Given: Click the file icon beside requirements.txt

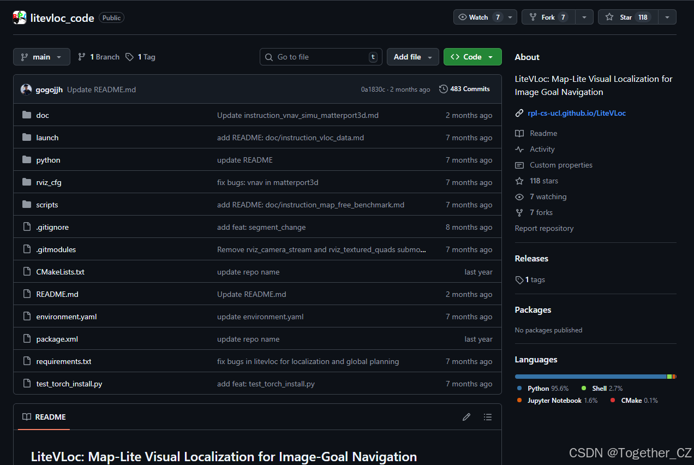Looking at the screenshot, I should click(x=27, y=361).
